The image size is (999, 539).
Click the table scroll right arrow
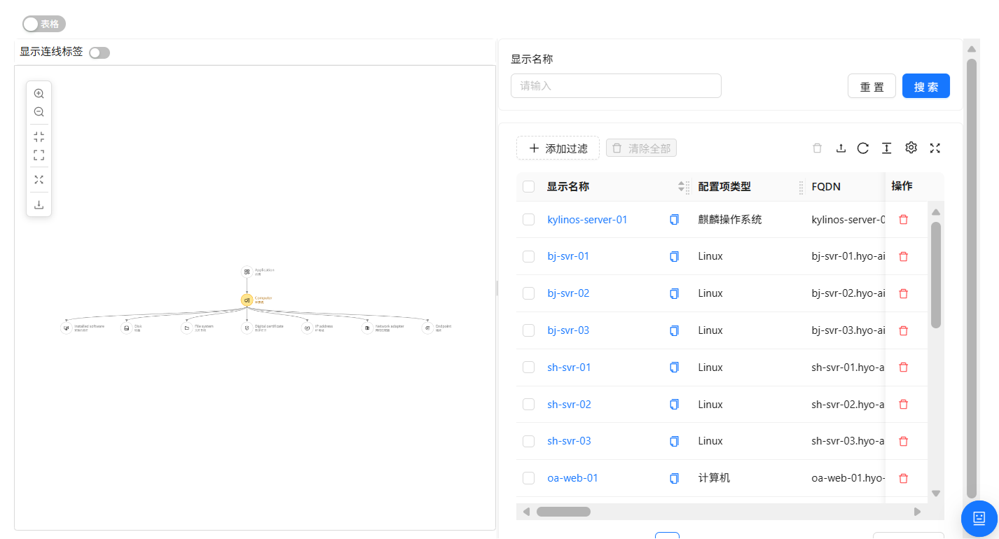pos(918,512)
